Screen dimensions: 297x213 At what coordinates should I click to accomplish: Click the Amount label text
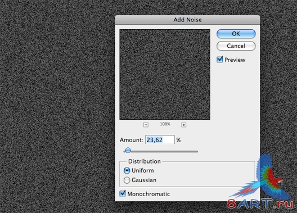[131, 140]
